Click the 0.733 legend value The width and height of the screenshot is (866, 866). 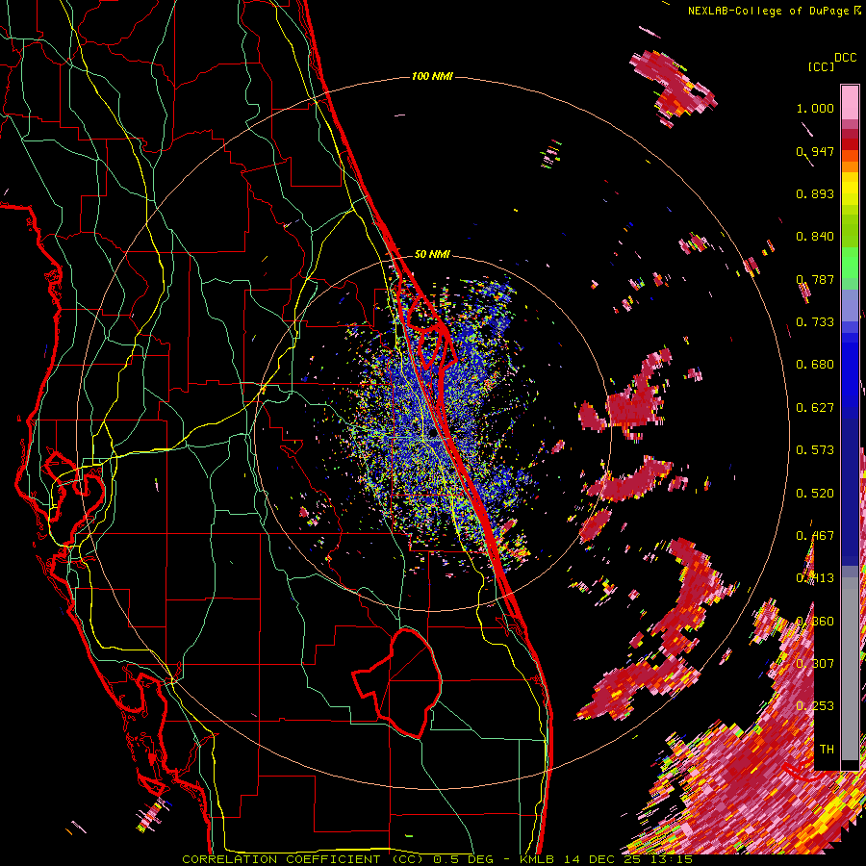[x=815, y=322]
